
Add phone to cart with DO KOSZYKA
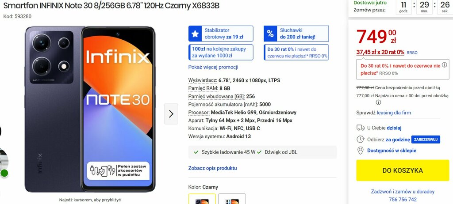pyautogui.click(x=403, y=170)
